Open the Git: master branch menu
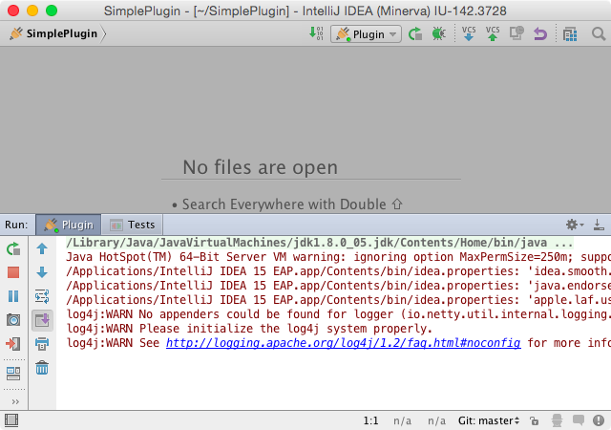 click(489, 420)
